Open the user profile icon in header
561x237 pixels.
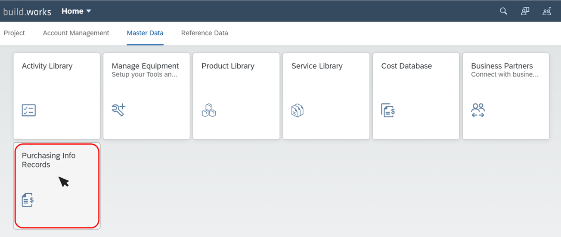tap(547, 11)
